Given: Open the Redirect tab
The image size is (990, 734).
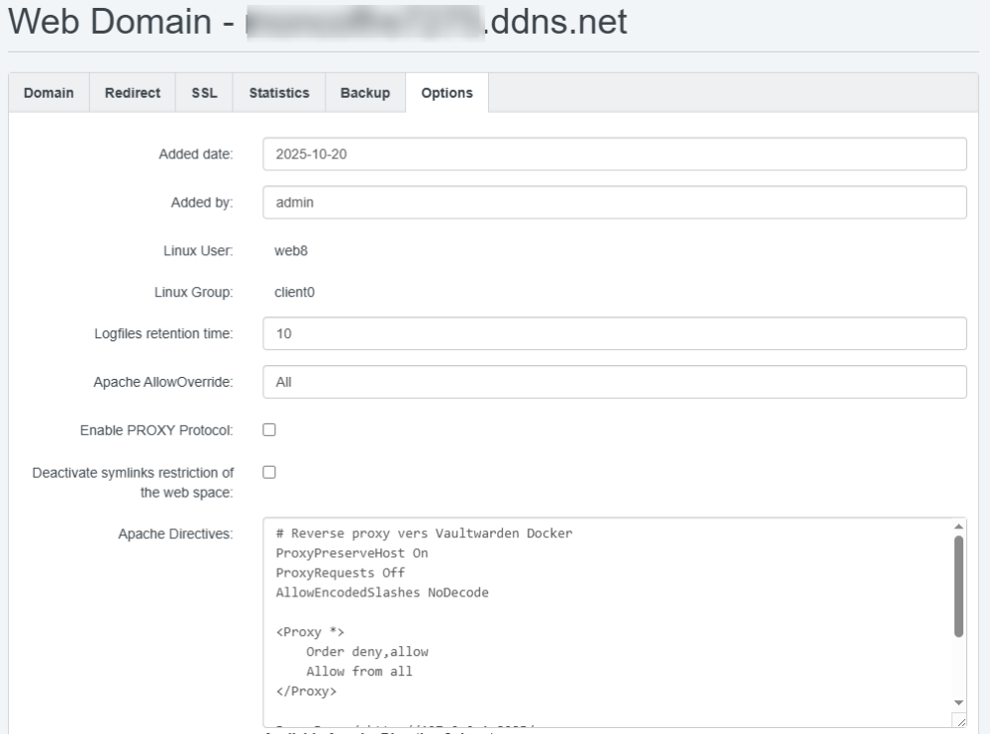Looking at the screenshot, I should 133,93.
